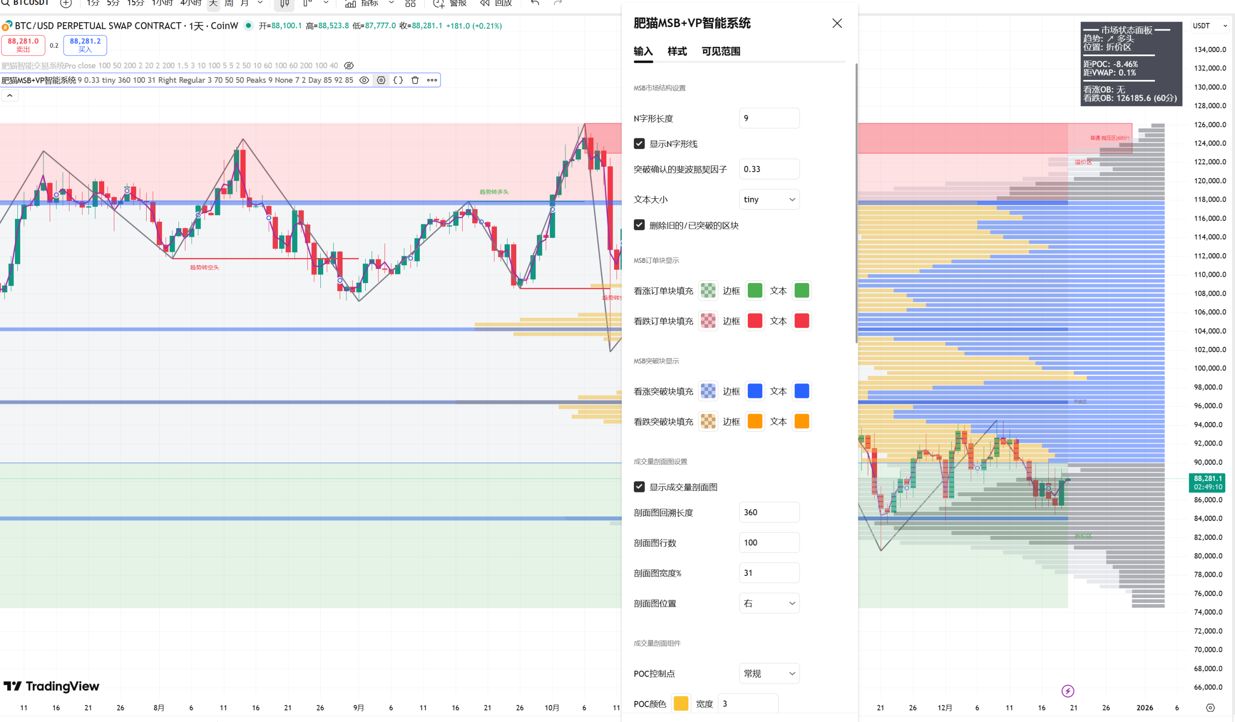
Task: Open the compare or add symbol plus icon
Action: [66, 3]
